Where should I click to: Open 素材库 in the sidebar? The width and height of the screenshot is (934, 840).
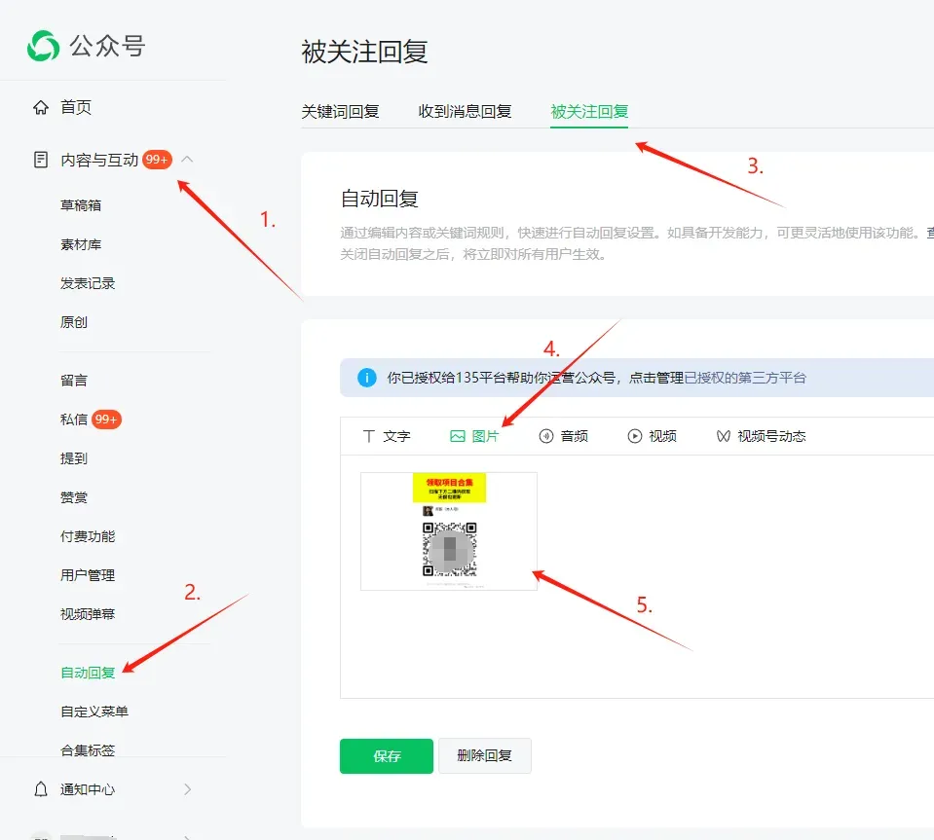(x=81, y=244)
